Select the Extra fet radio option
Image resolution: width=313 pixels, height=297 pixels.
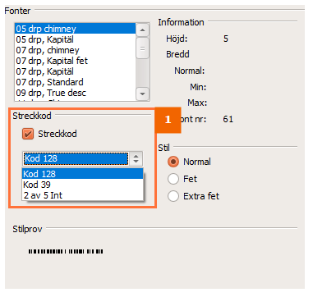click(173, 196)
